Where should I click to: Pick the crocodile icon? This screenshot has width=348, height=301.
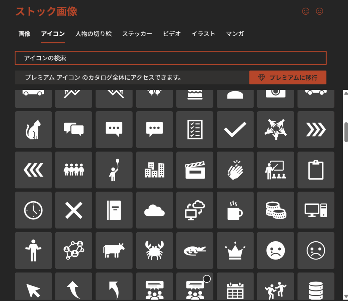[x=195, y=250]
